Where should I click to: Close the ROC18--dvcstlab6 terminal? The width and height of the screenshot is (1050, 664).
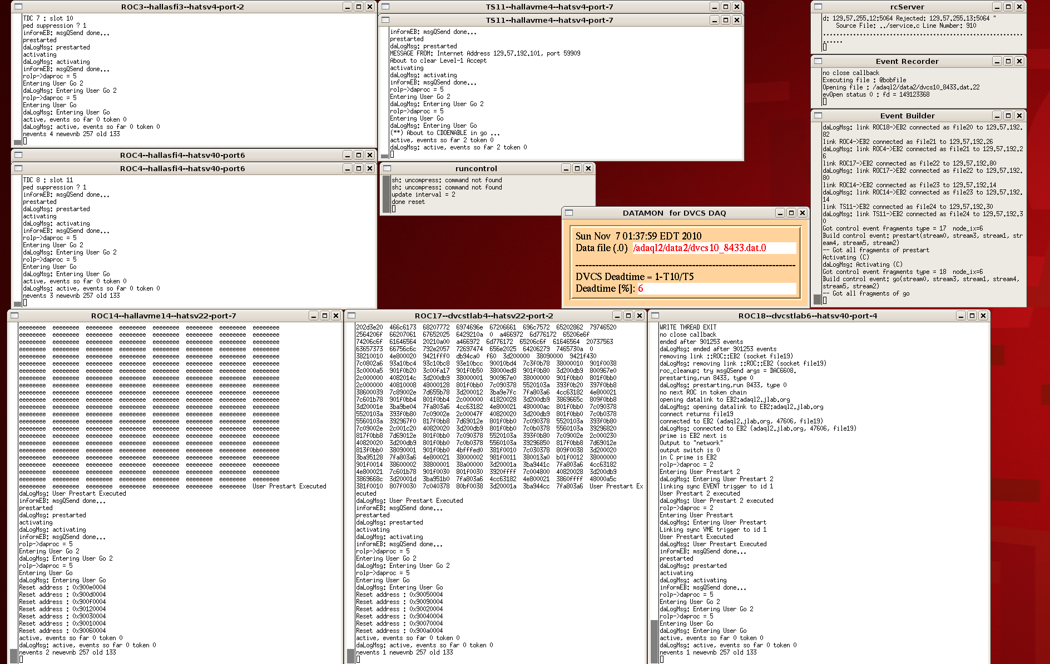click(983, 316)
